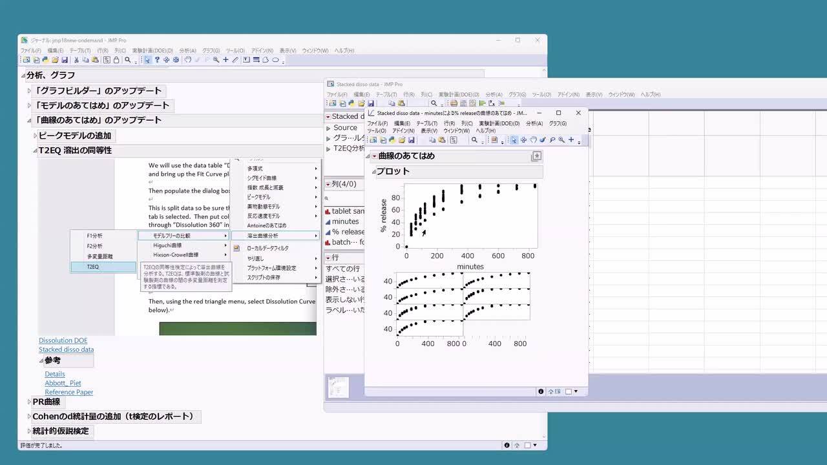Select the line drawing tool
The width and height of the screenshot is (827, 465).
[235, 59]
